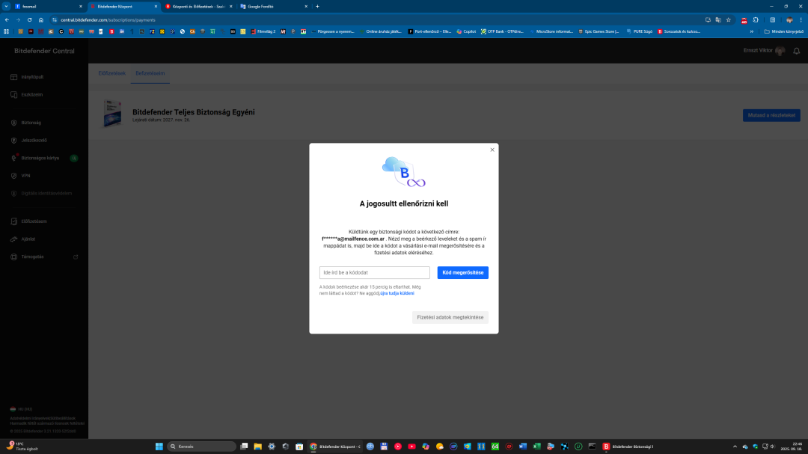Image resolution: width=808 pixels, height=454 pixels.
Task: Open the YouTube taskbar icon
Action: tap(411, 447)
